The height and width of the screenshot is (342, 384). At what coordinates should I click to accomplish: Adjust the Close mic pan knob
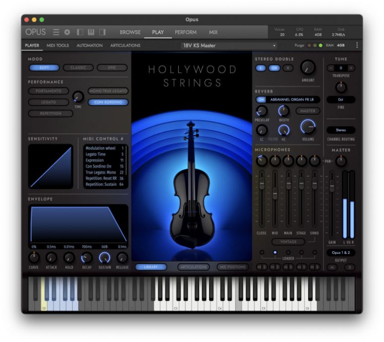262,161
